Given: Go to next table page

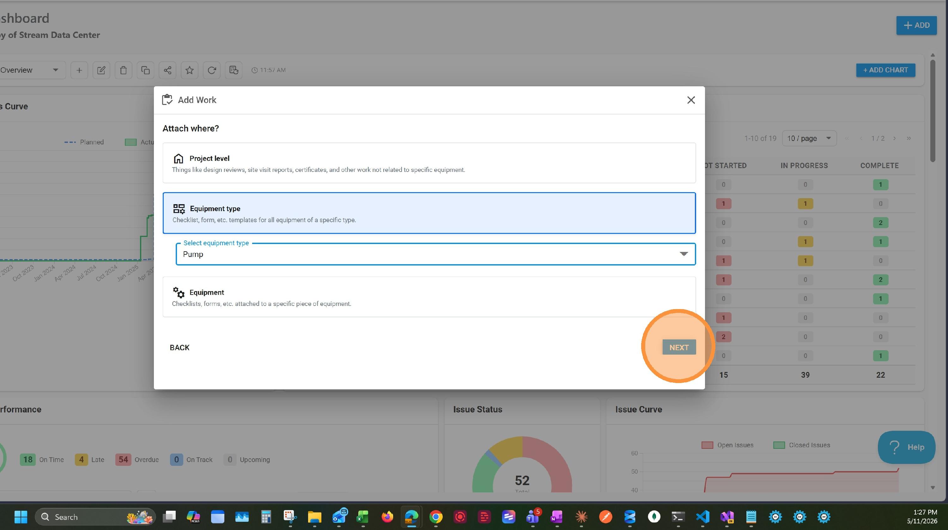Looking at the screenshot, I should 894,138.
